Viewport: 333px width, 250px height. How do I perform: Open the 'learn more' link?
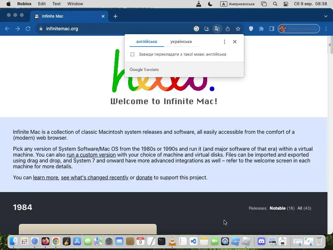(46, 177)
